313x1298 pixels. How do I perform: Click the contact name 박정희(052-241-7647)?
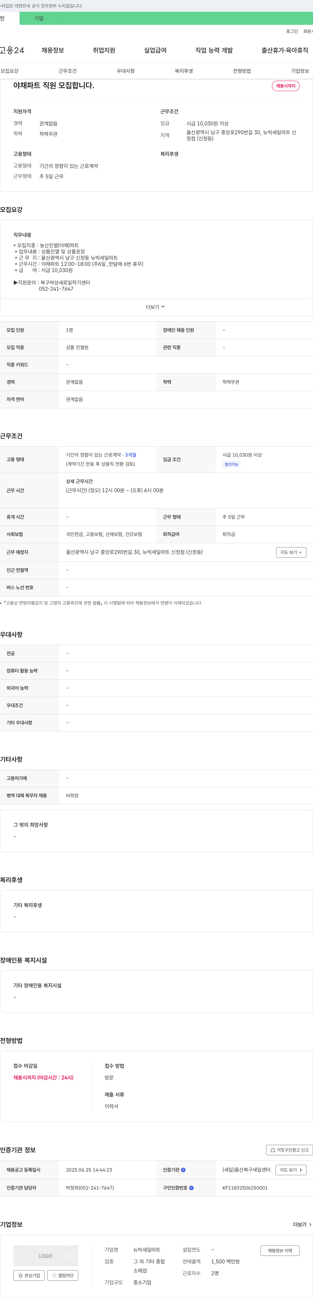pyautogui.click(x=90, y=1188)
